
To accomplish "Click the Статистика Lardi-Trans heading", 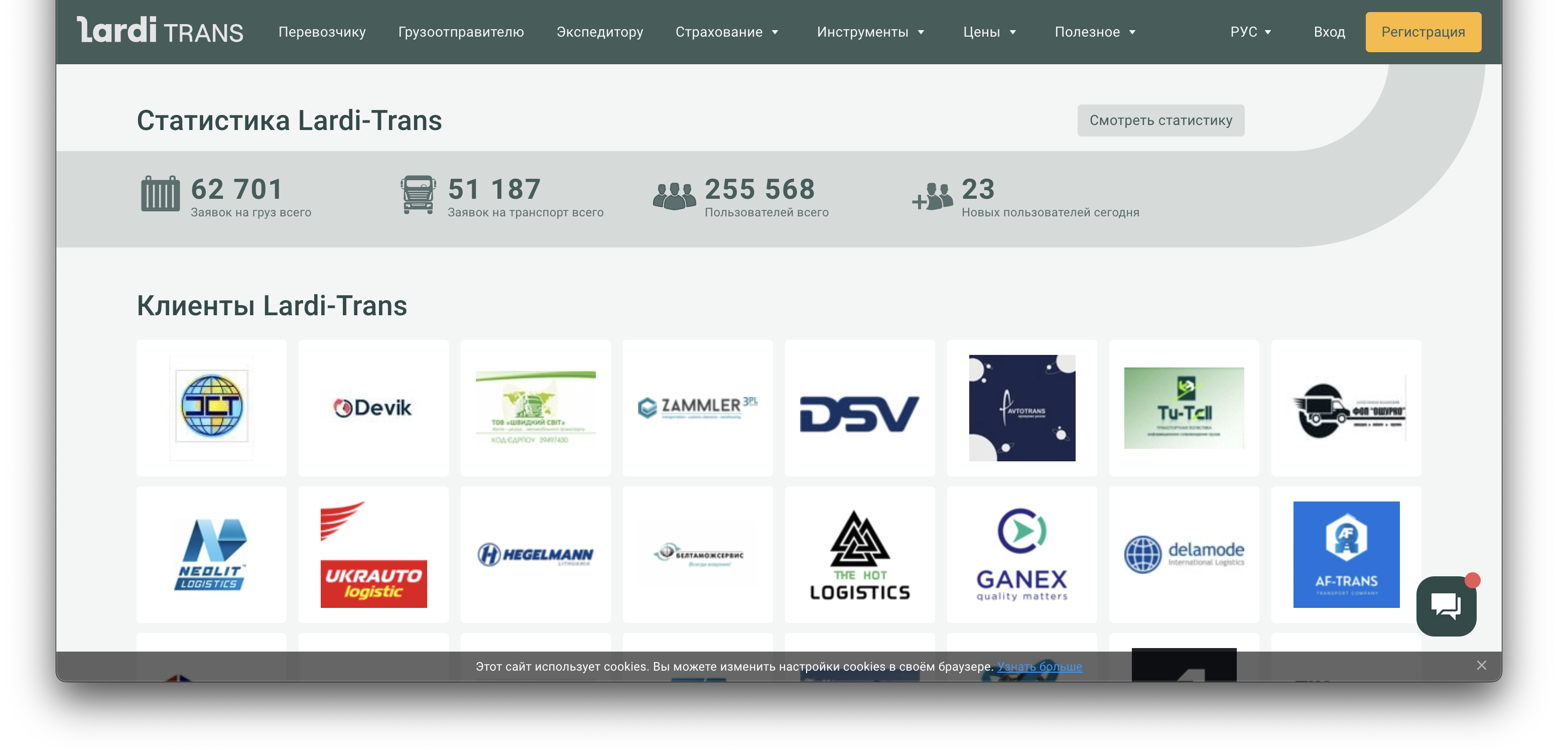I will (x=289, y=120).
